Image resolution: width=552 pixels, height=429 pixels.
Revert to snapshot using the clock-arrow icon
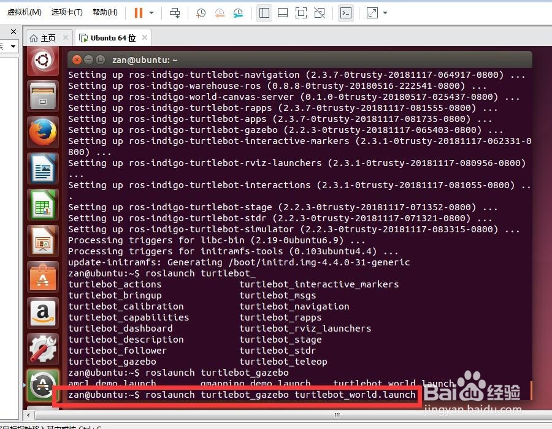tap(220, 13)
